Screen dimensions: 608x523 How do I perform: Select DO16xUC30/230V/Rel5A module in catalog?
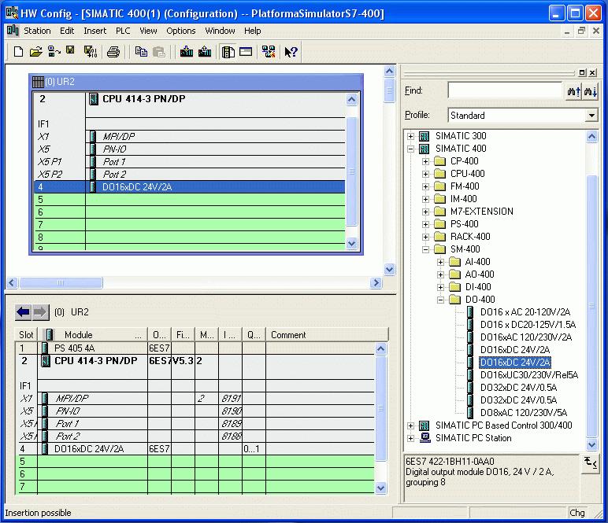(529, 374)
